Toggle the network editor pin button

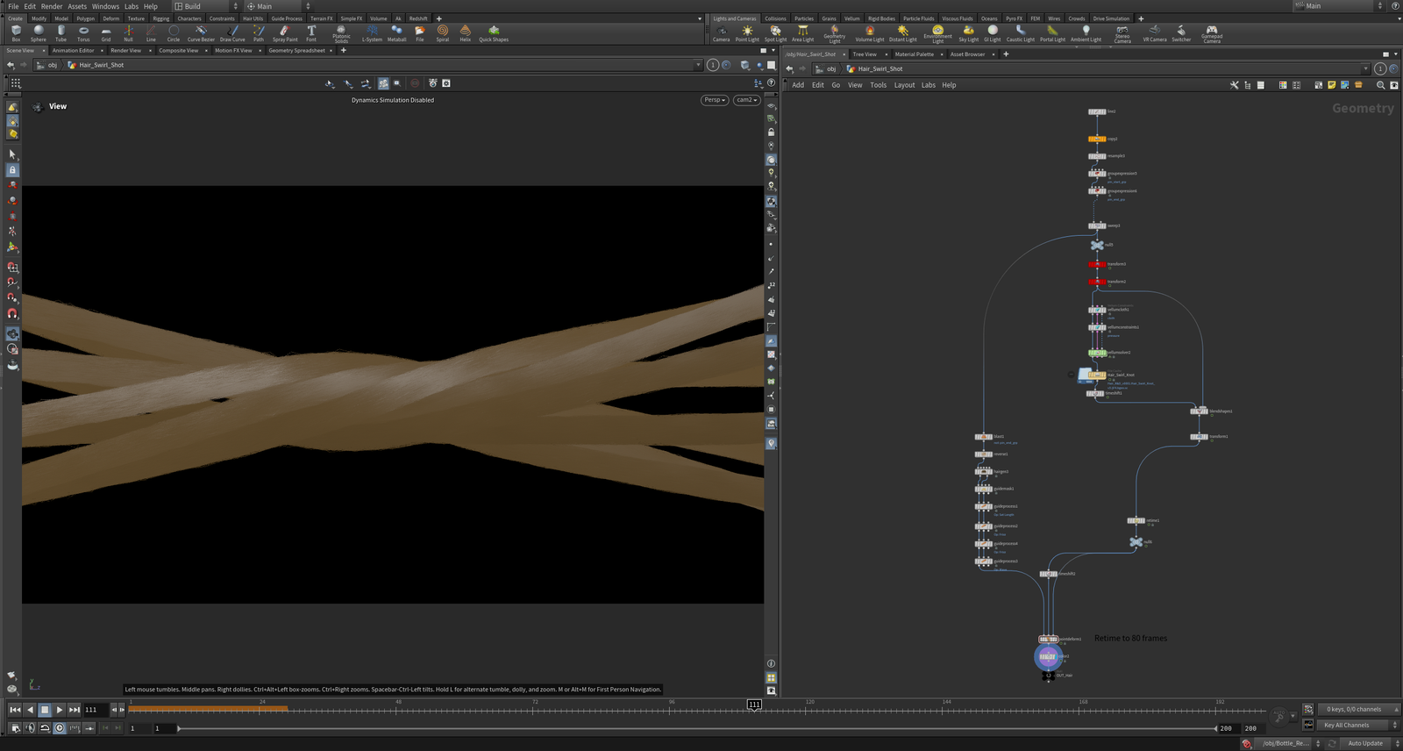tap(1380, 68)
